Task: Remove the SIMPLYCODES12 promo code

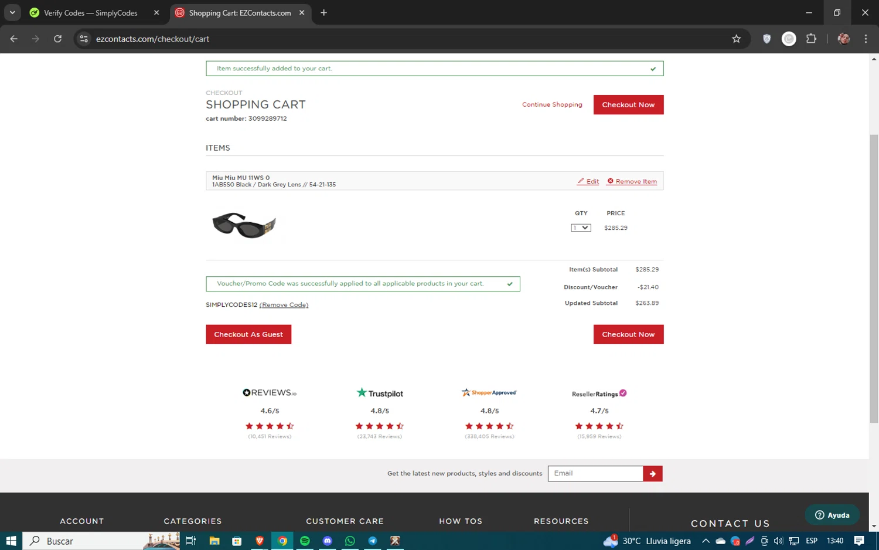Action: 284,305
